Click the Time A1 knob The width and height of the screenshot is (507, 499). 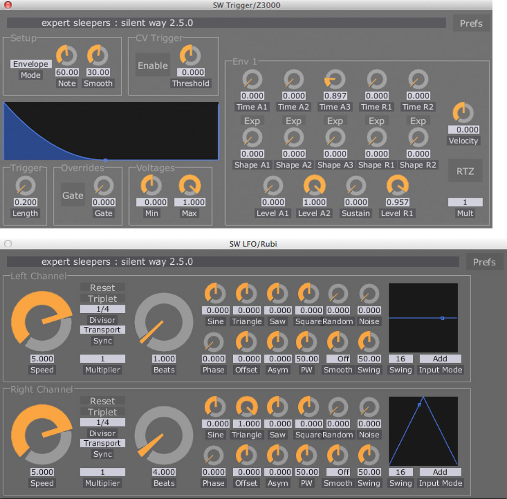[252, 79]
